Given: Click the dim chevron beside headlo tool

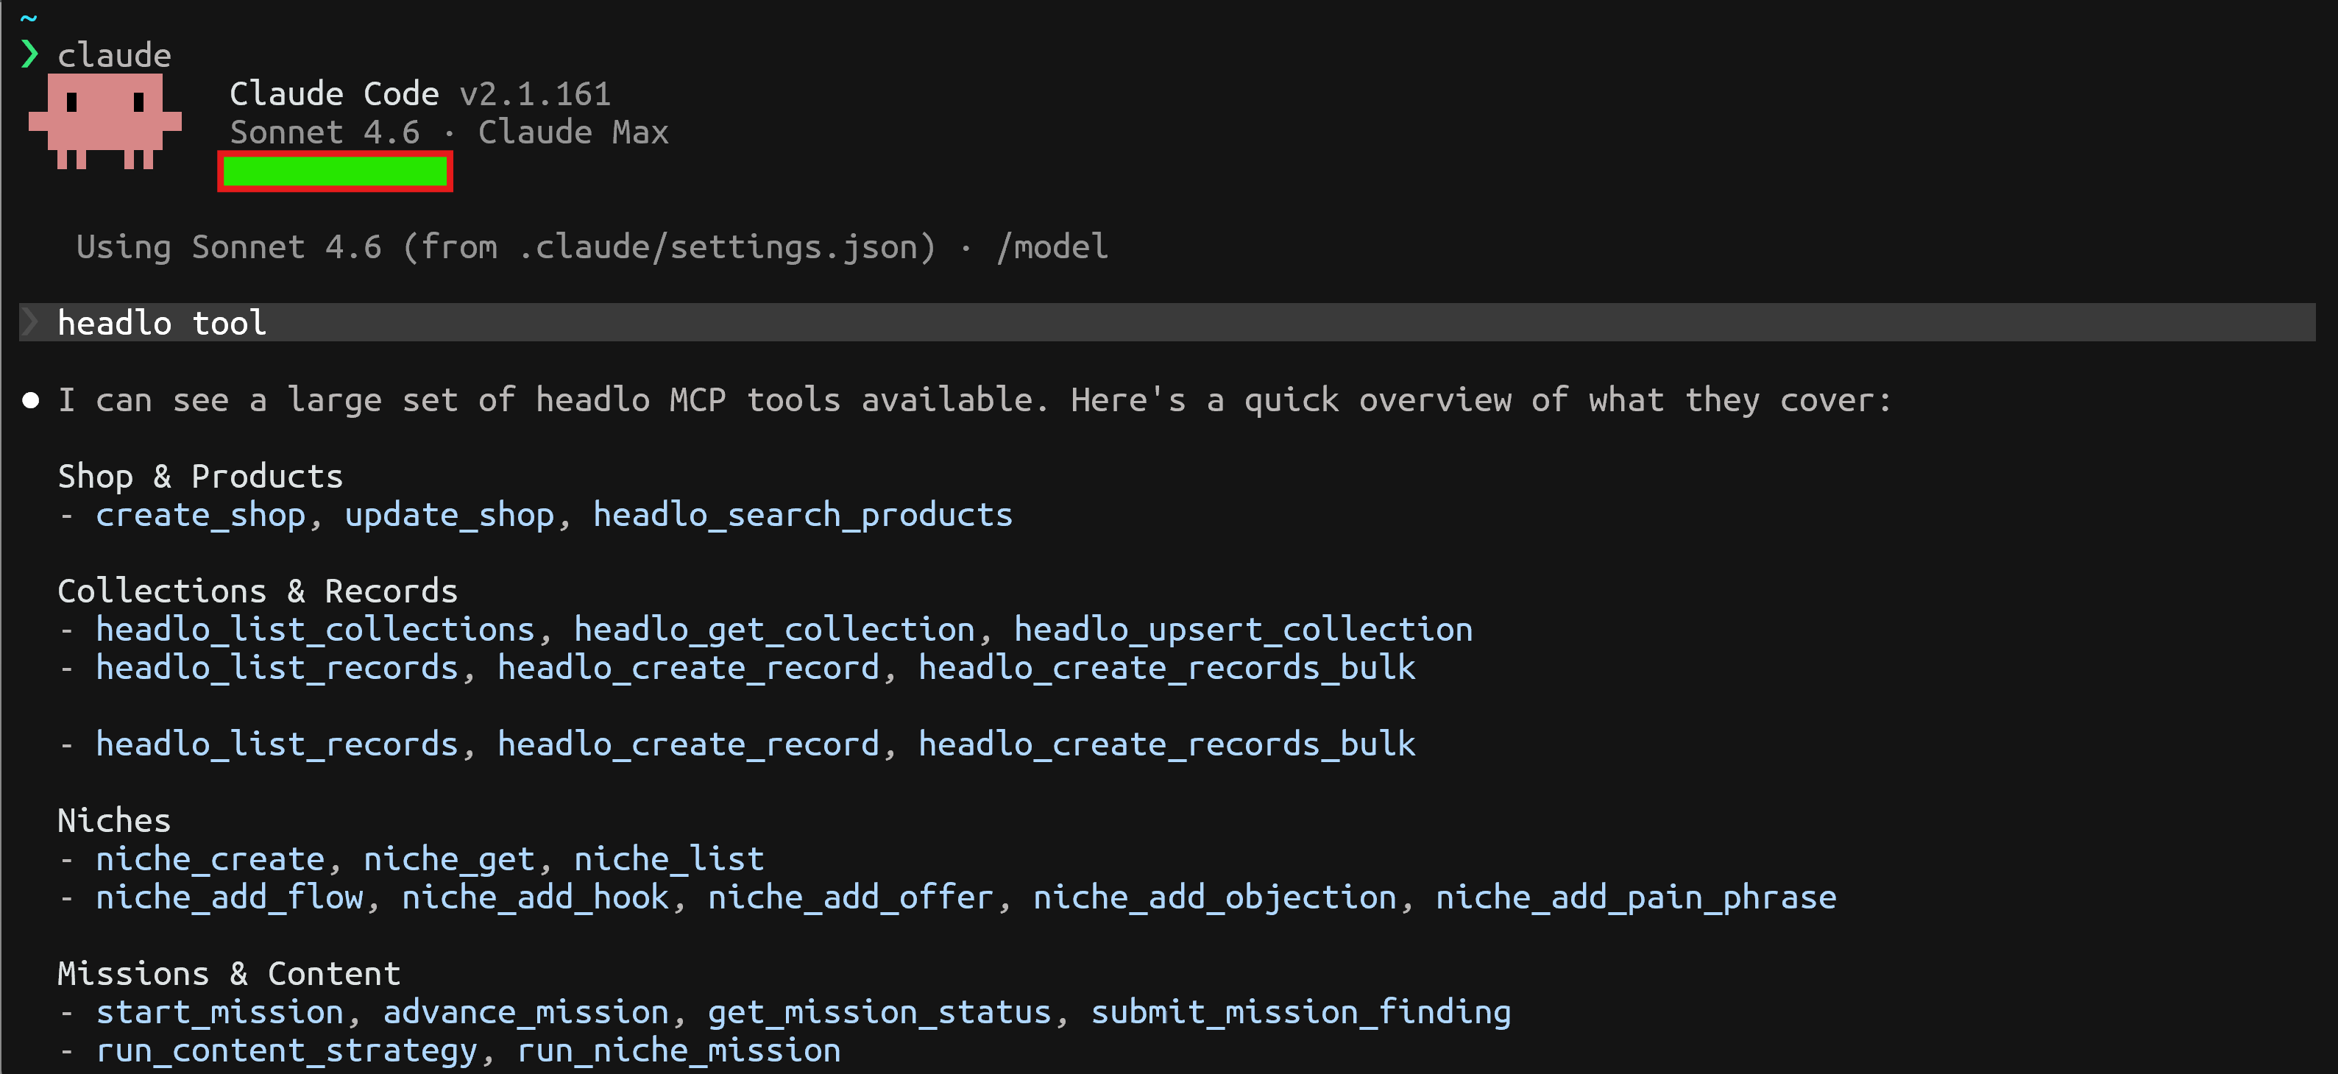Looking at the screenshot, I should click(x=30, y=322).
